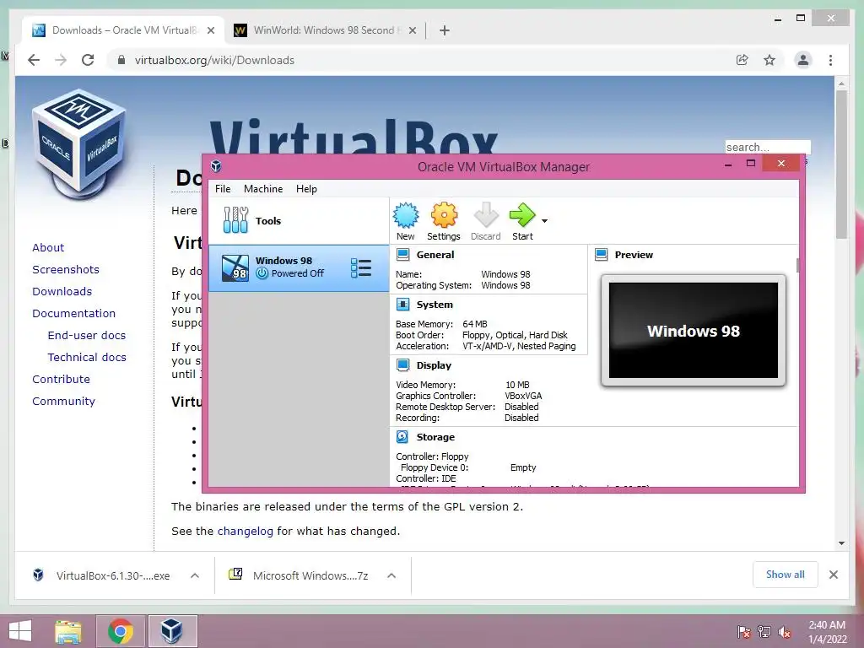Viewport: 864px width, 648px height.
Task: Select the Windows 98 VM entry
Action: tap(298, 267)
